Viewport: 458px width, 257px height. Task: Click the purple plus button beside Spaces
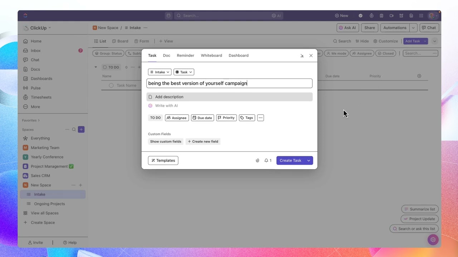(81, 130)
